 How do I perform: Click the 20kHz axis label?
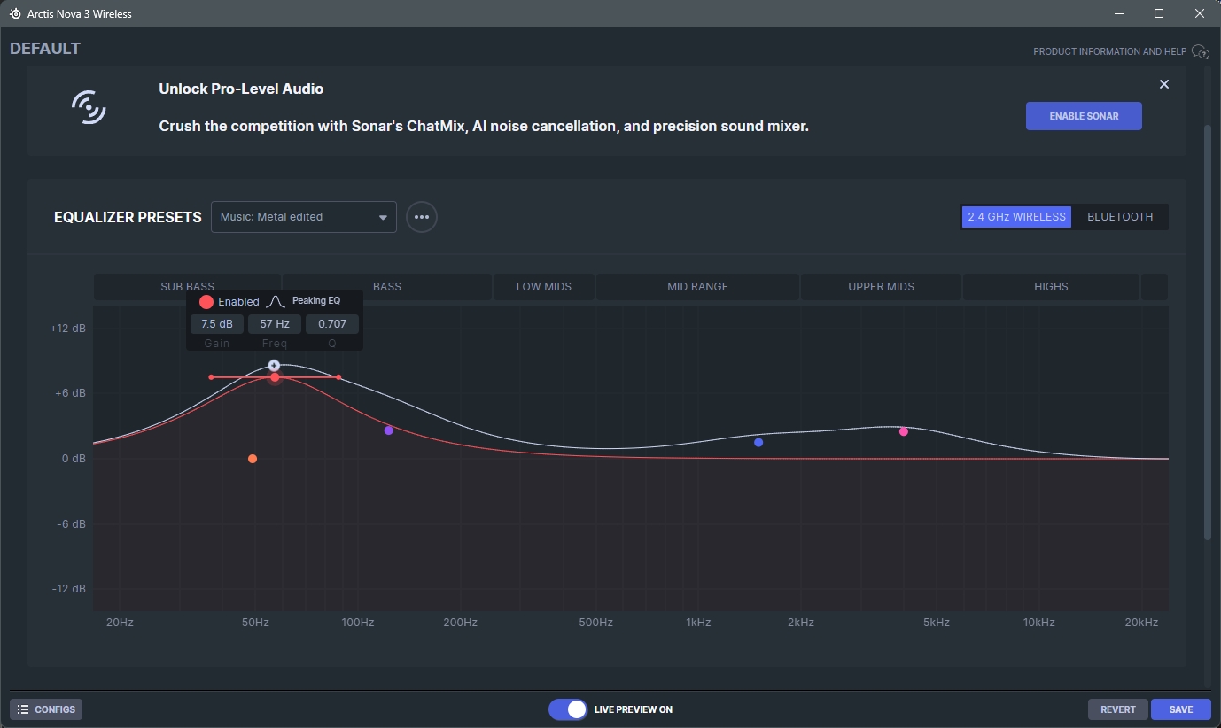(1141, 623)
